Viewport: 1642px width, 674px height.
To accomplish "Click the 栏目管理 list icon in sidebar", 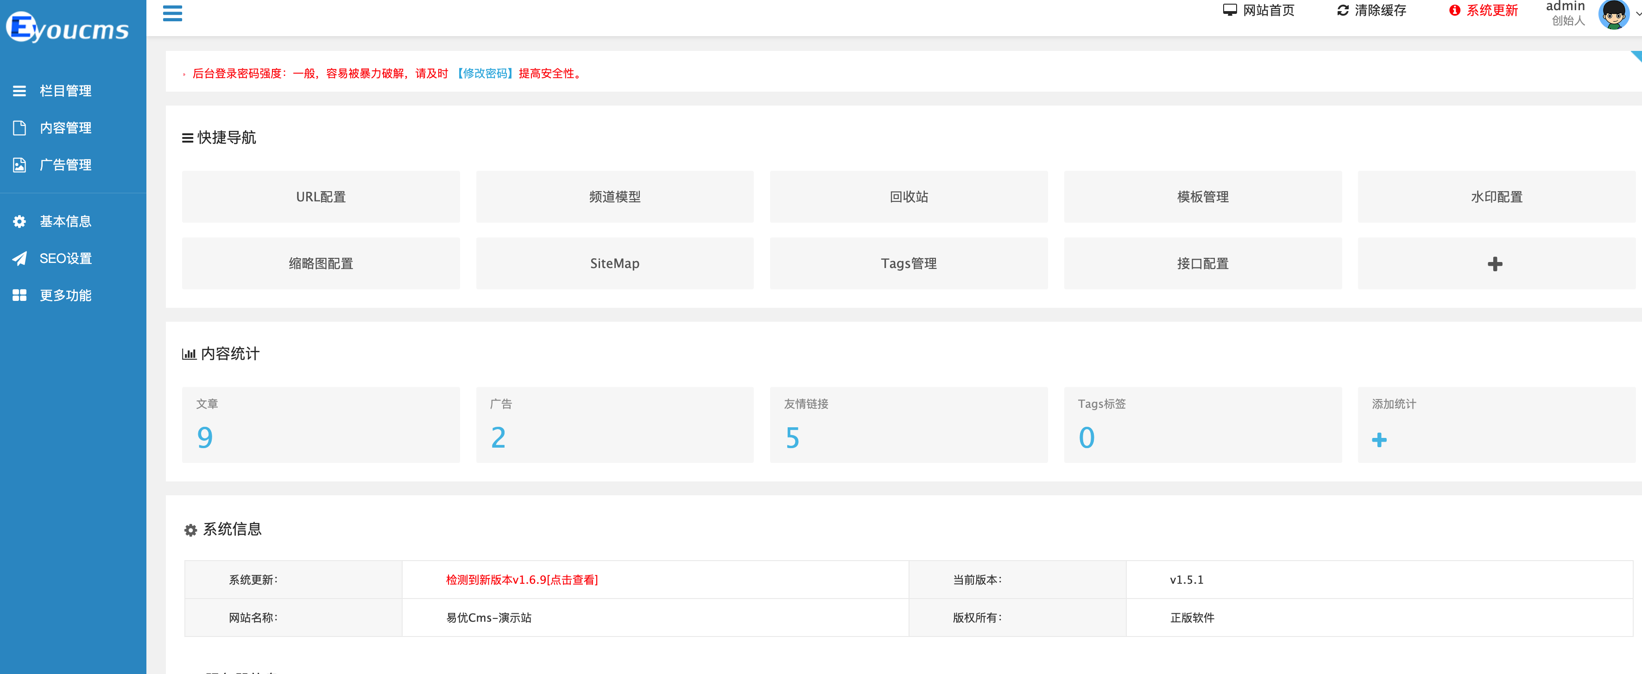I will coord(19,91).
